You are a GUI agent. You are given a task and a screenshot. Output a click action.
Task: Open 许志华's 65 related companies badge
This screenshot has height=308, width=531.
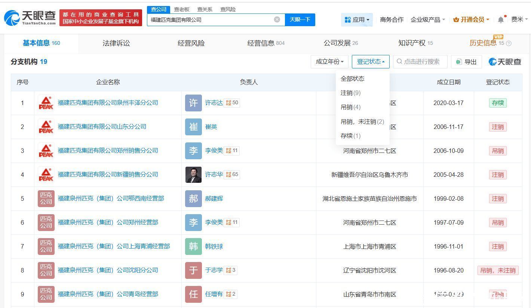pyautogui.click(x=232, y=175)
